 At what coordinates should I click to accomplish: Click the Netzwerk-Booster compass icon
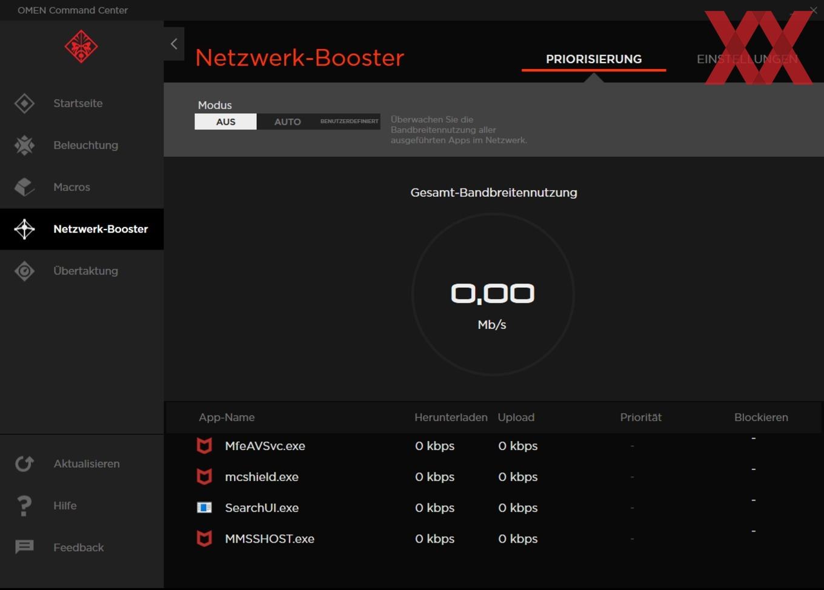(24, 229)
